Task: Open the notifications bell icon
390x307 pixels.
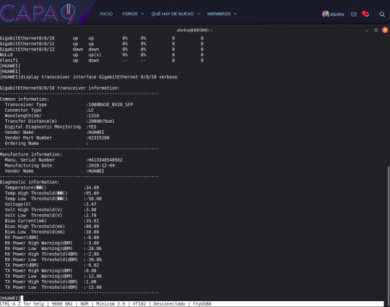Action: pyautogui.click(x=365, y=14)
